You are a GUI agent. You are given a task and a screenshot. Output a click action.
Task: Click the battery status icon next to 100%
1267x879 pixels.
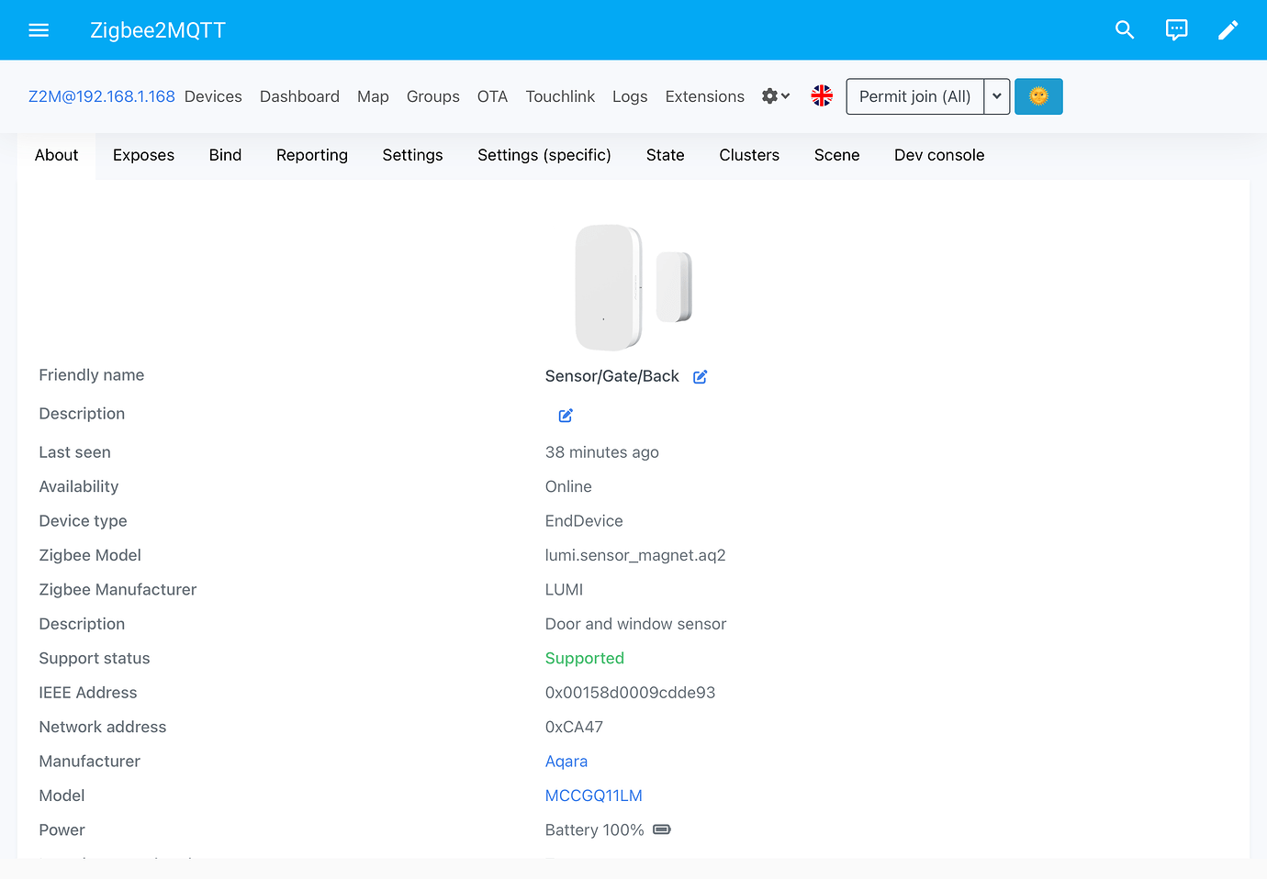pos(662,829)
